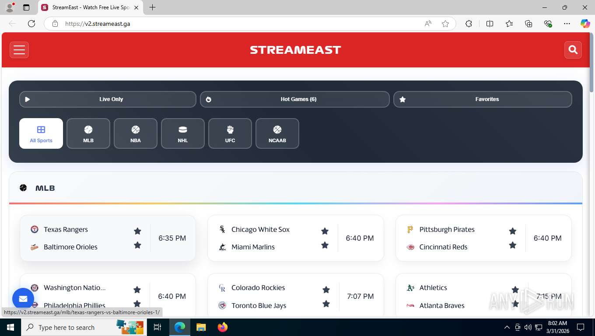
Task: Favorite Baltimore Orioles with its star
Action: [x=137, y=245]
